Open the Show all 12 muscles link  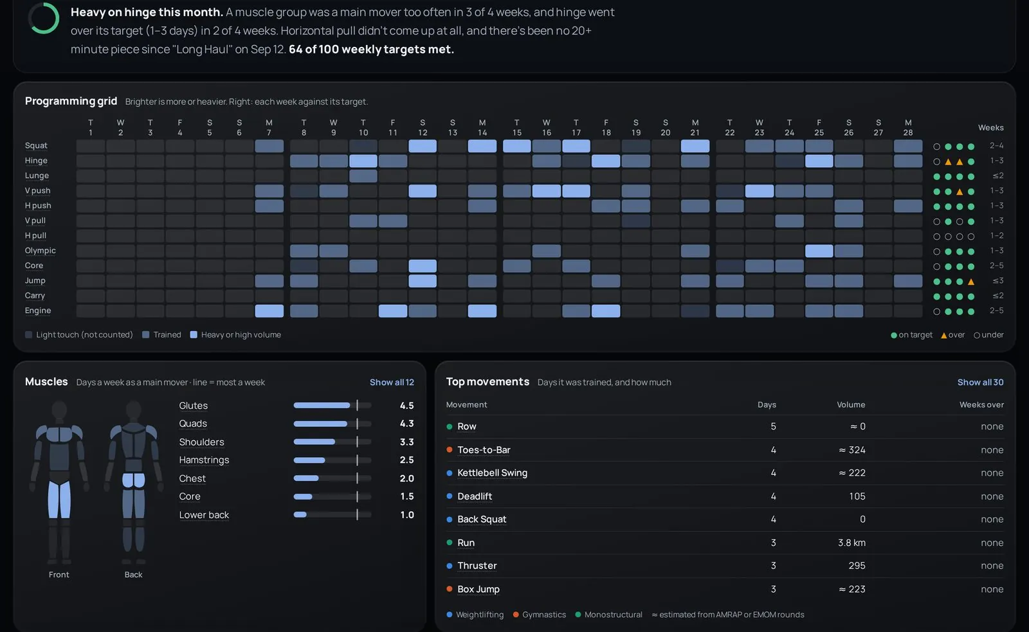(x=392, y=382)
